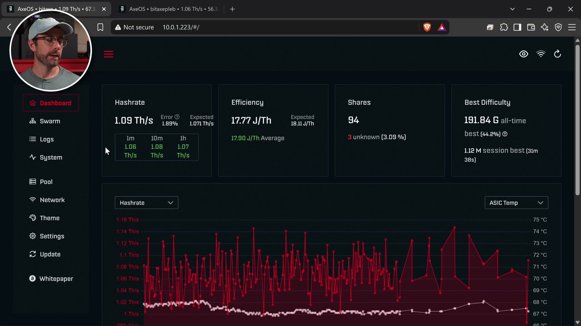Open the browser main menu
The height and width of the screenshot is (326, 581).
click(x=572, y=27)
